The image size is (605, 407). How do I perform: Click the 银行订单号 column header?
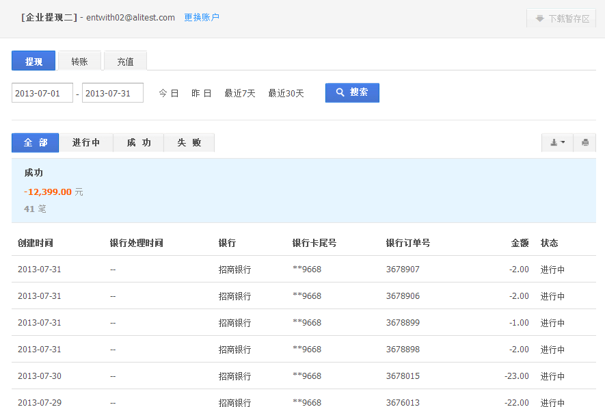(x=408, y=243)
